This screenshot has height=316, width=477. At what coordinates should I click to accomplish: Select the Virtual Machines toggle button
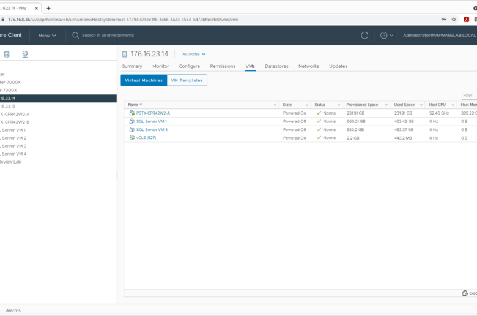144,80
